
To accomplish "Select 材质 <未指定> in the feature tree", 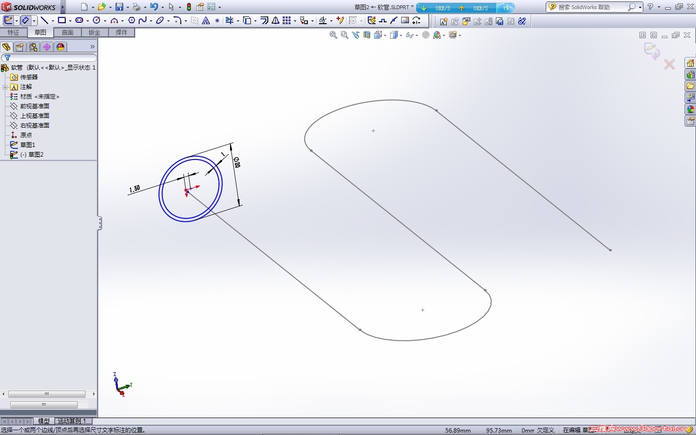I will coord(40,97).
